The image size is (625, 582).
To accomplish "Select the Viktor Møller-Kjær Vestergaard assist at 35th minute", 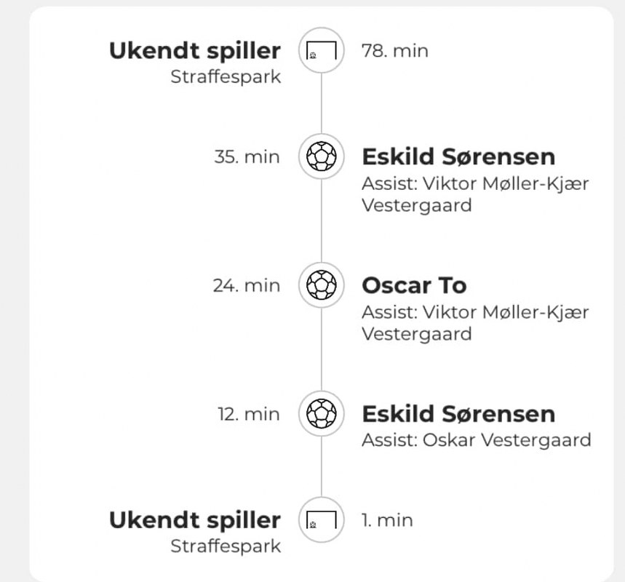I will pos(475,194).
